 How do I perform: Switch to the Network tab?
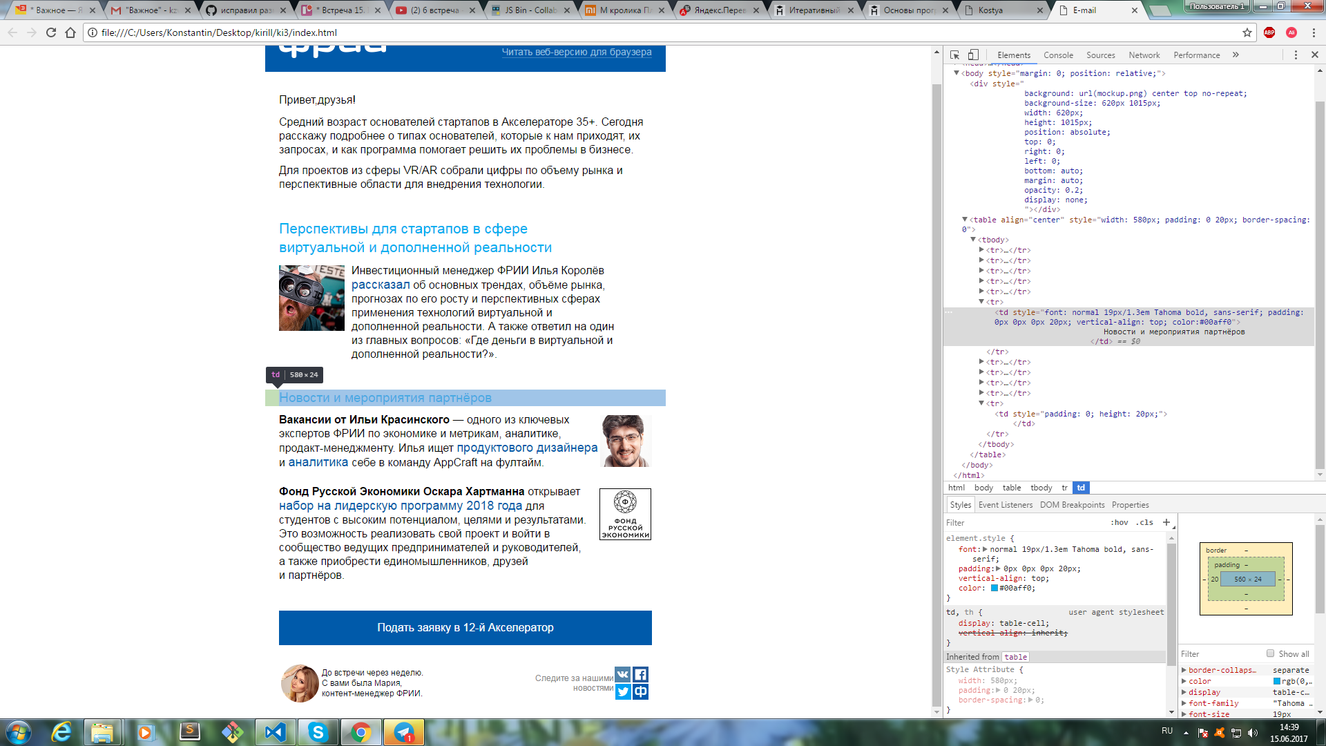coord(1144,55)
